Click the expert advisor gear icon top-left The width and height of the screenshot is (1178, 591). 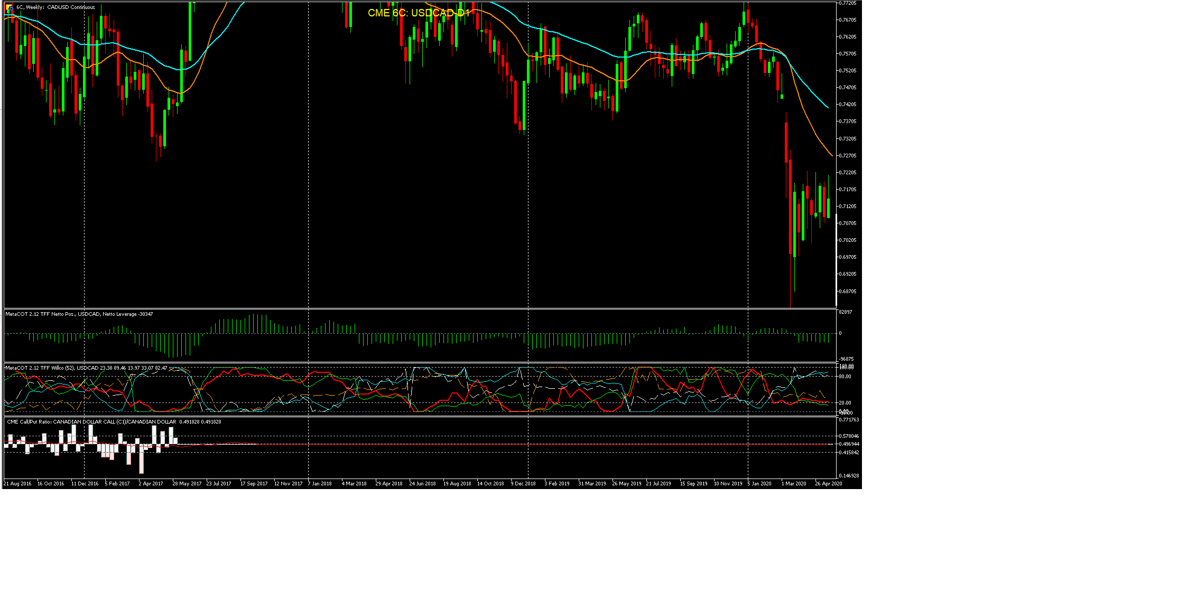[x=9, y=7]
